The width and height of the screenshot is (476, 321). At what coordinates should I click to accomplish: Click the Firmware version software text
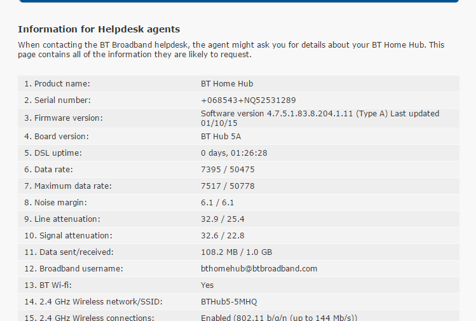(320, 118)
